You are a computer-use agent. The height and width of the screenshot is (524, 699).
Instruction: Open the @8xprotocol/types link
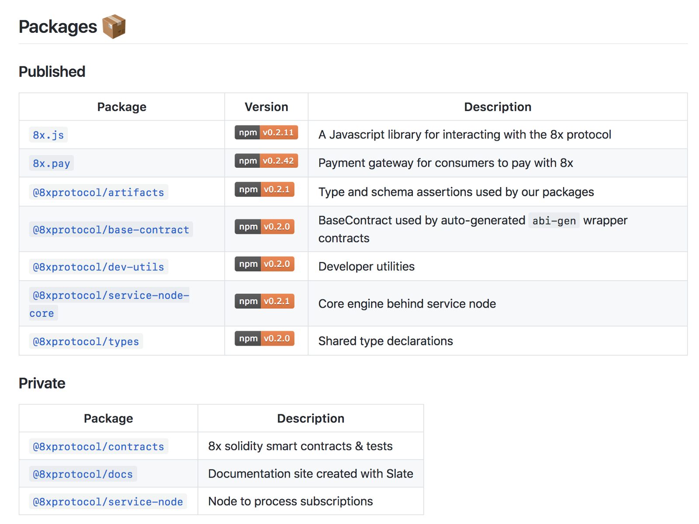(x=86, y=341)
